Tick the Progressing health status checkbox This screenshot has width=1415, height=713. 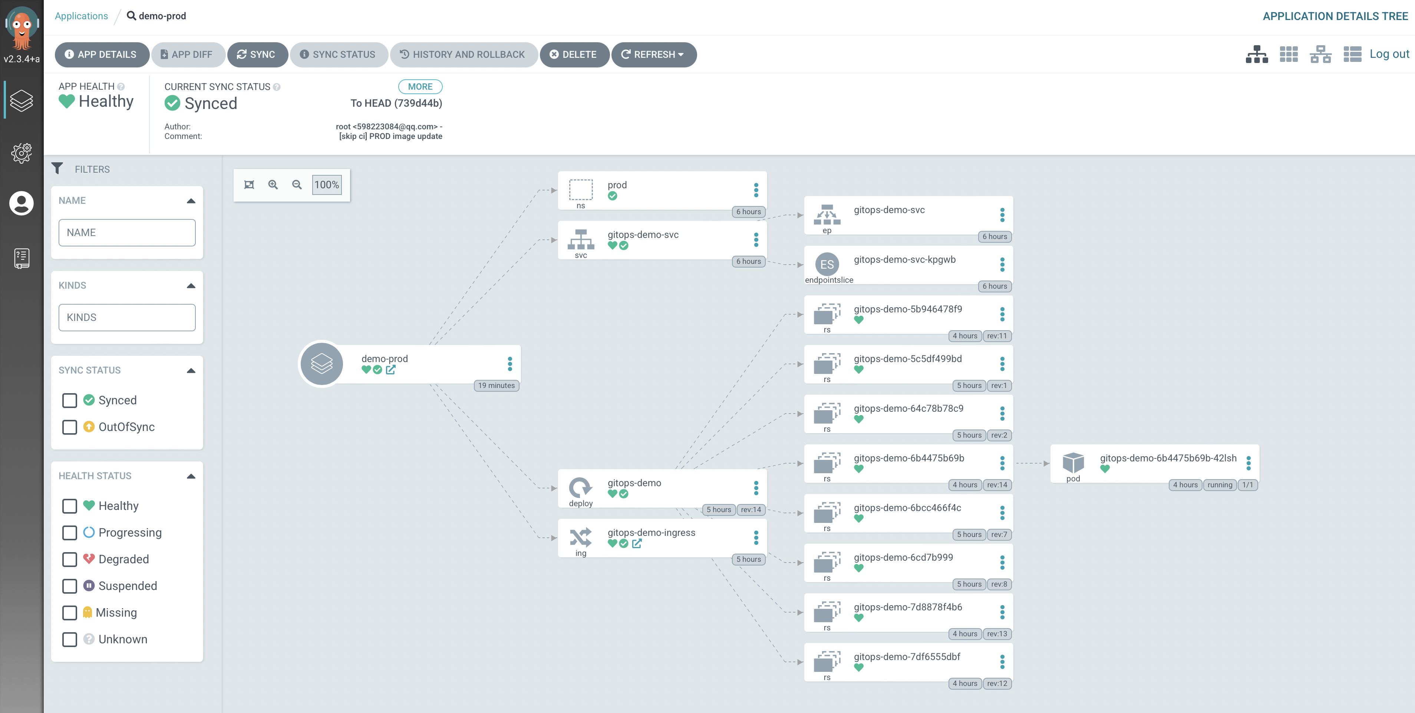(70, 533)
